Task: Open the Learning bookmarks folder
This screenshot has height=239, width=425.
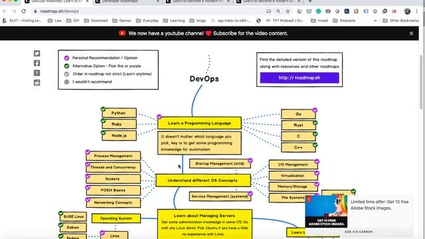Action: tap(174, 21)
